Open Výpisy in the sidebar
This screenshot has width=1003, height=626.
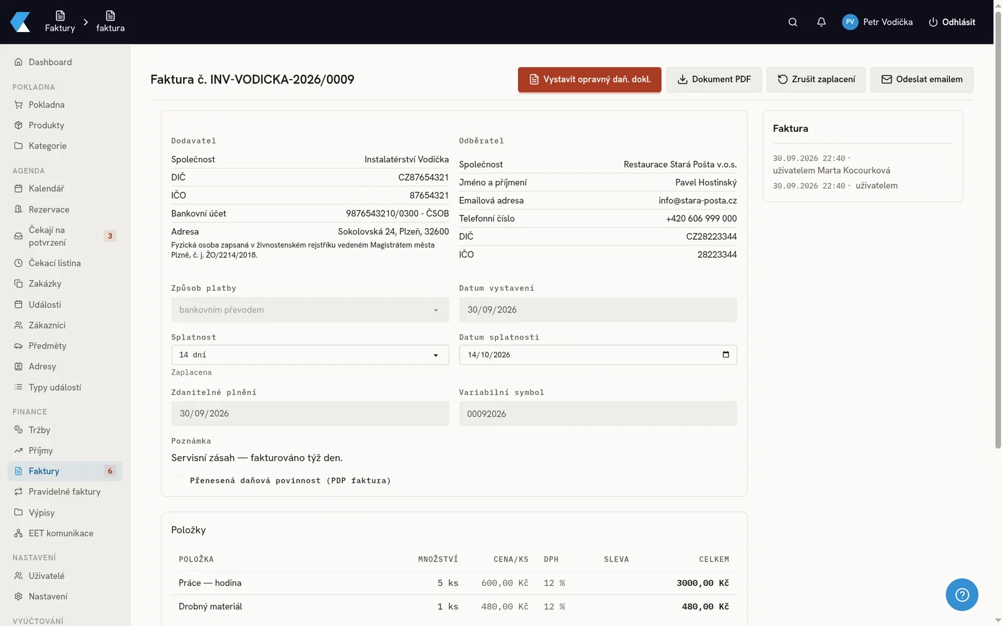[65, 513]
